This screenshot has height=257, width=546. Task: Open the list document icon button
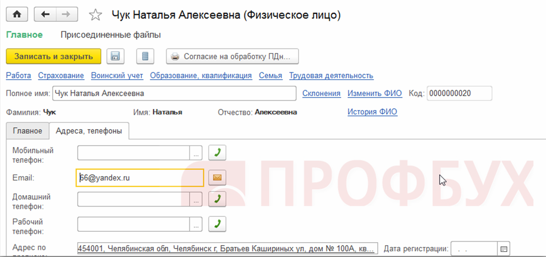[x=145, y=56]
